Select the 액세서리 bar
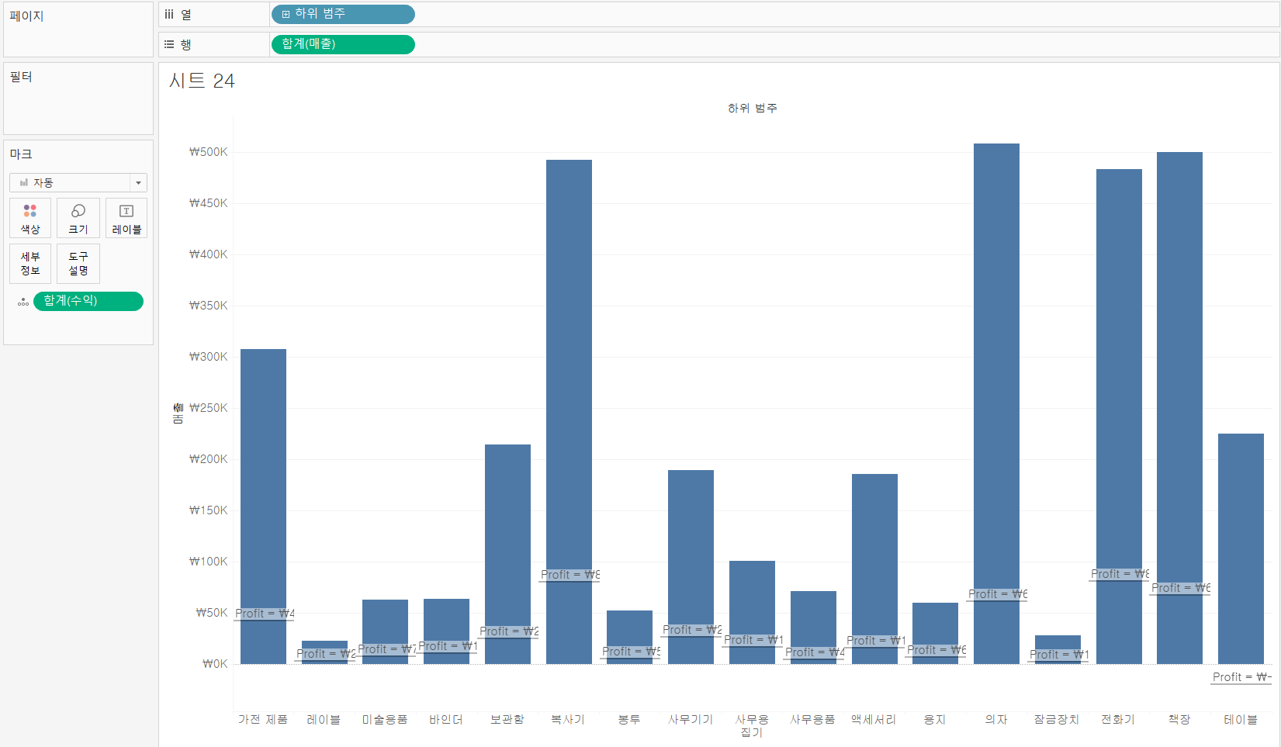Image resolution: width=1281 pixels, height=747 pixels. coord(874,569)
